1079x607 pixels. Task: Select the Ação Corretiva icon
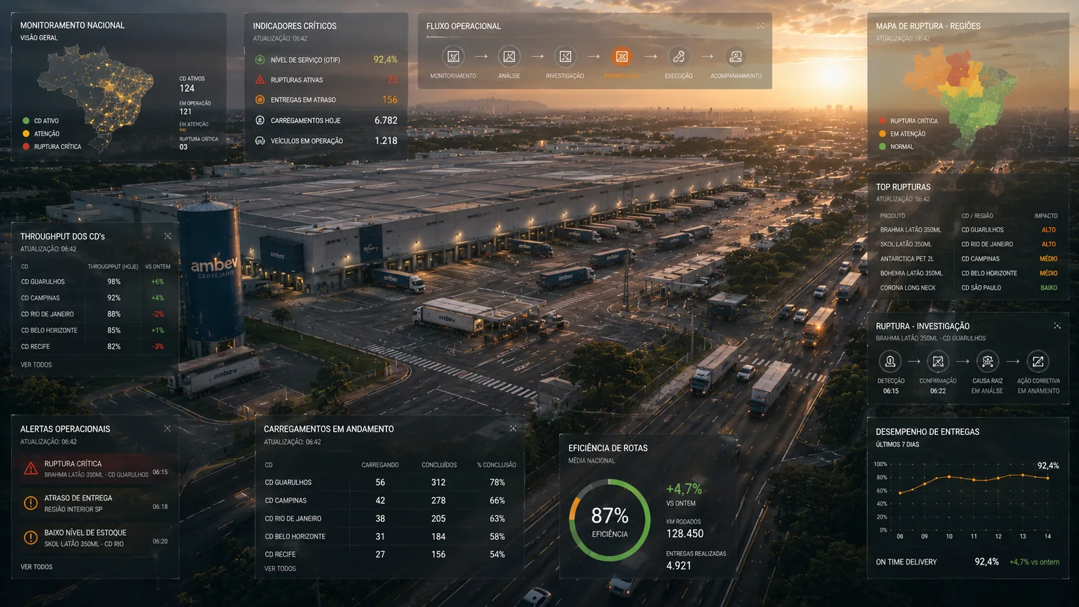tap(1038, 362)
